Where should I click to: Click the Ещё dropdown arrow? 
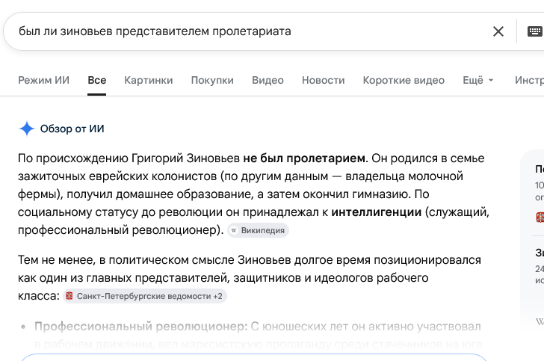click(490, 81)
